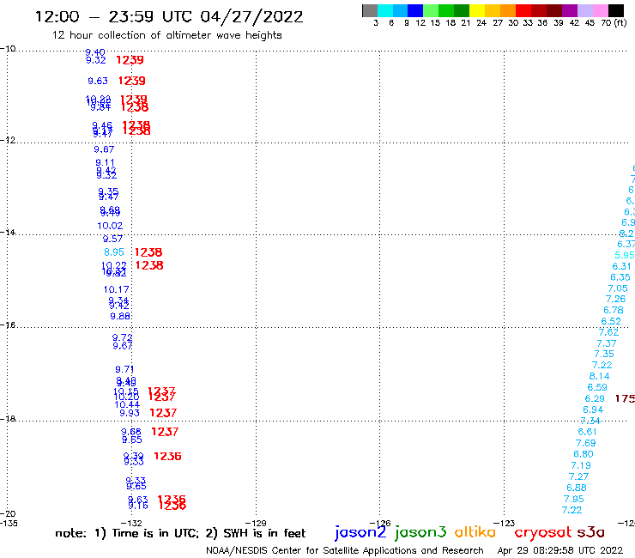Click the wave height value '9.71'
The height and width of the screenshot is (558, 635).
pyautogui.click(x=124, y=370)
